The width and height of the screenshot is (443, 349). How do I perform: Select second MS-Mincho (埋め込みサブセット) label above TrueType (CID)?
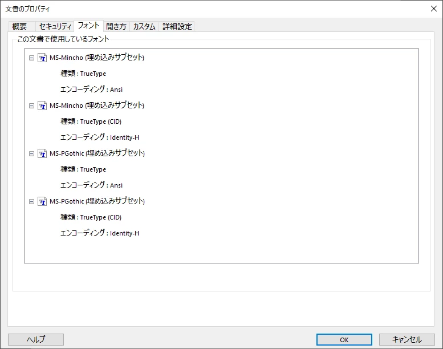97,105
